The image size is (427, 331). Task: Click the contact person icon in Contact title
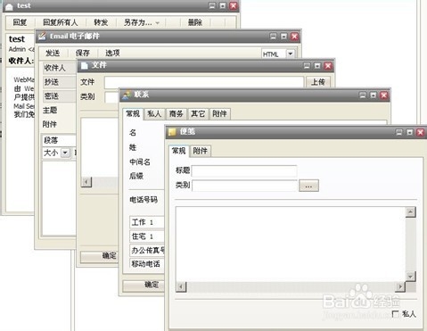(x=127, y=95)
